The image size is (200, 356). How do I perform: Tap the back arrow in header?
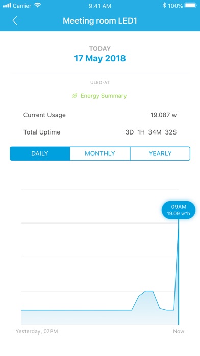(x=15, y=20)
